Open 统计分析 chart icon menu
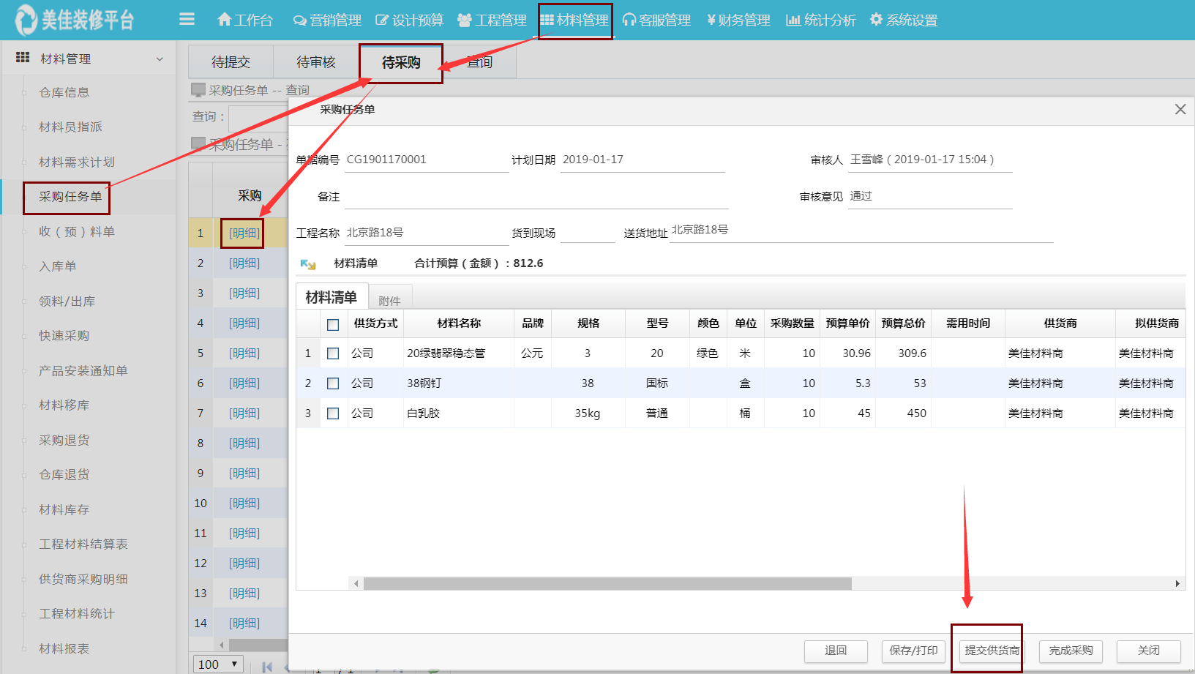This screenshot has height=674, width=1195. (x=793, y=20)
